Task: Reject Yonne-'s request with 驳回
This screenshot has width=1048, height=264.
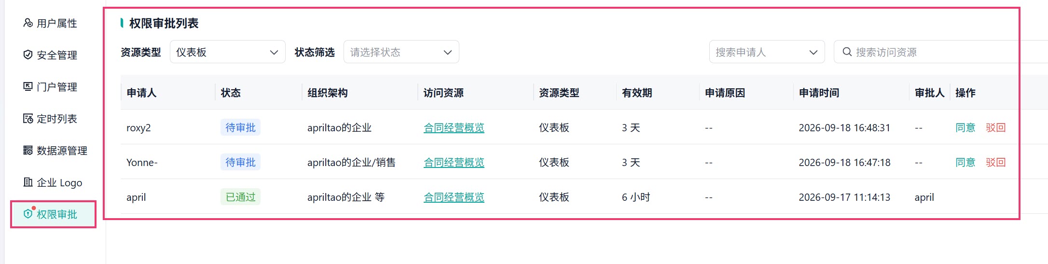Action: 995,163
